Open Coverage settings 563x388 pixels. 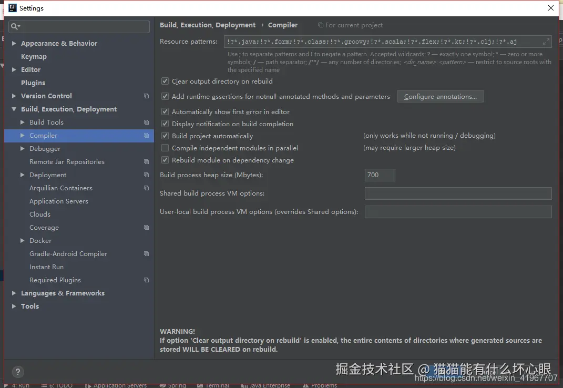pos(44,228)
